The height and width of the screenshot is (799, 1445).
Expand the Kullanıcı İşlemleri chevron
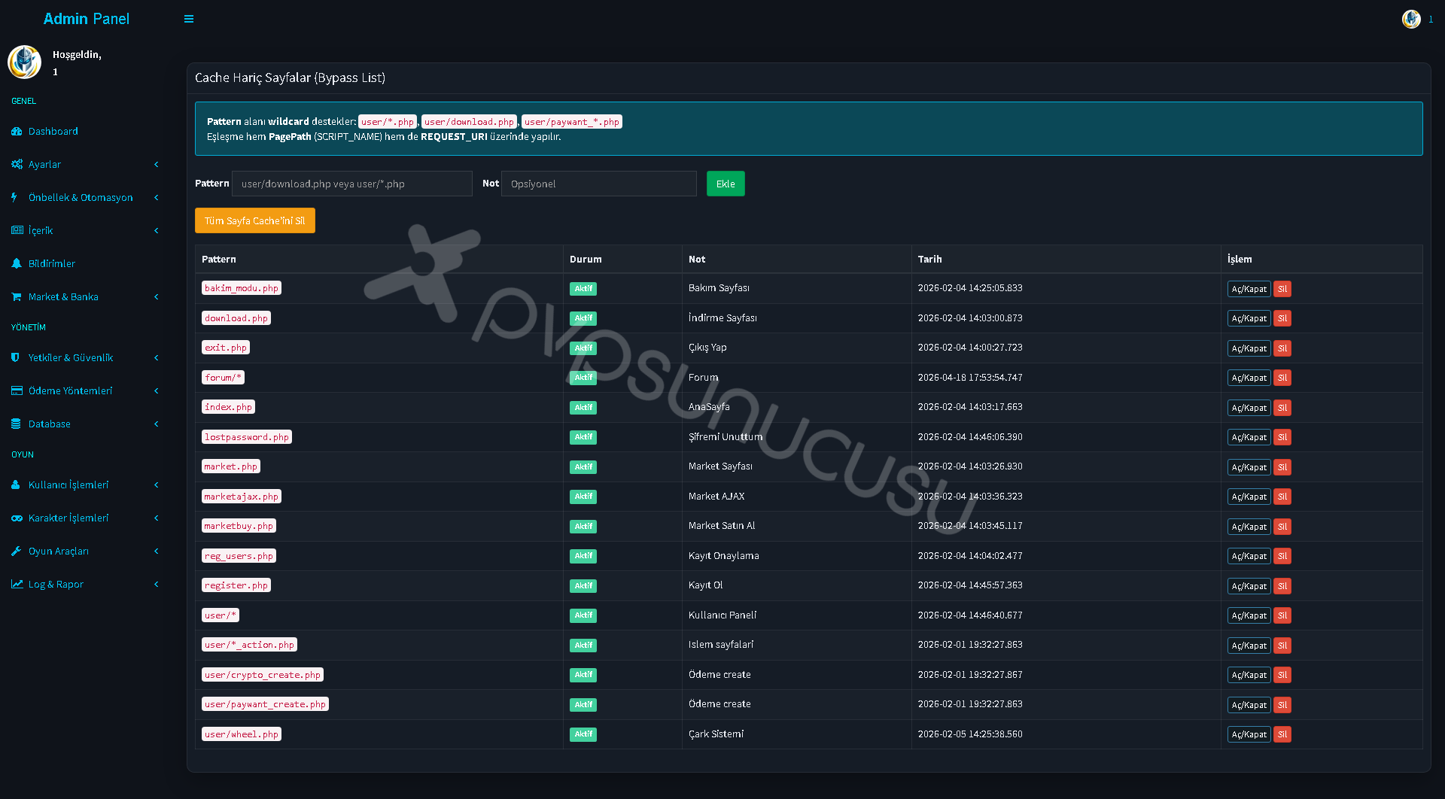[157, 485]
